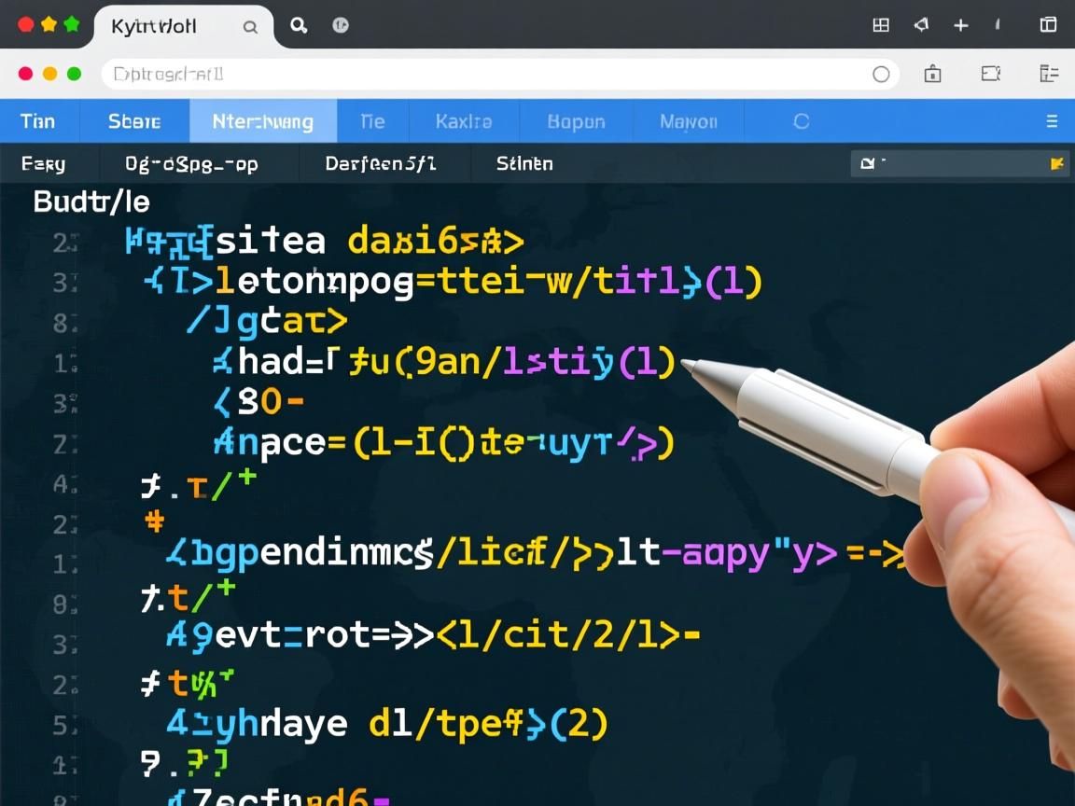
Task: Click the magnifier icon in the Kytrtrloll tab
Action: pyautogui.click(x=250, y=27)
